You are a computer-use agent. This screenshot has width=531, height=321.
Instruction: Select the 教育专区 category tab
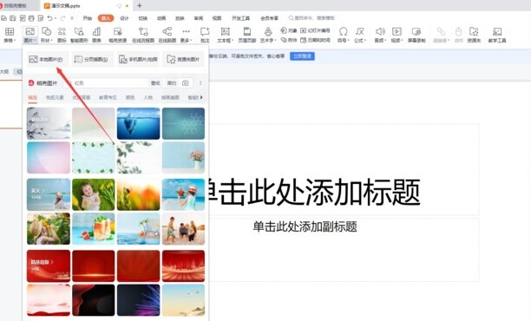coord(108,97)
